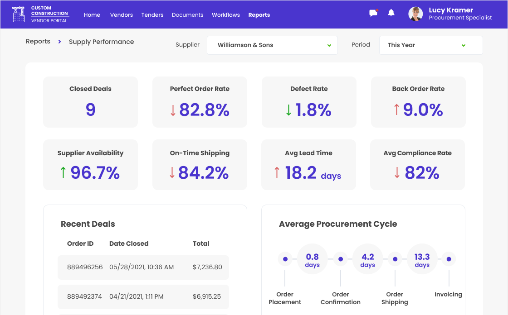This screenshot has height=315, width=508.
Task: Click the Invoicing dot marker
Action: pyautogui.click(x=449, y=259)
